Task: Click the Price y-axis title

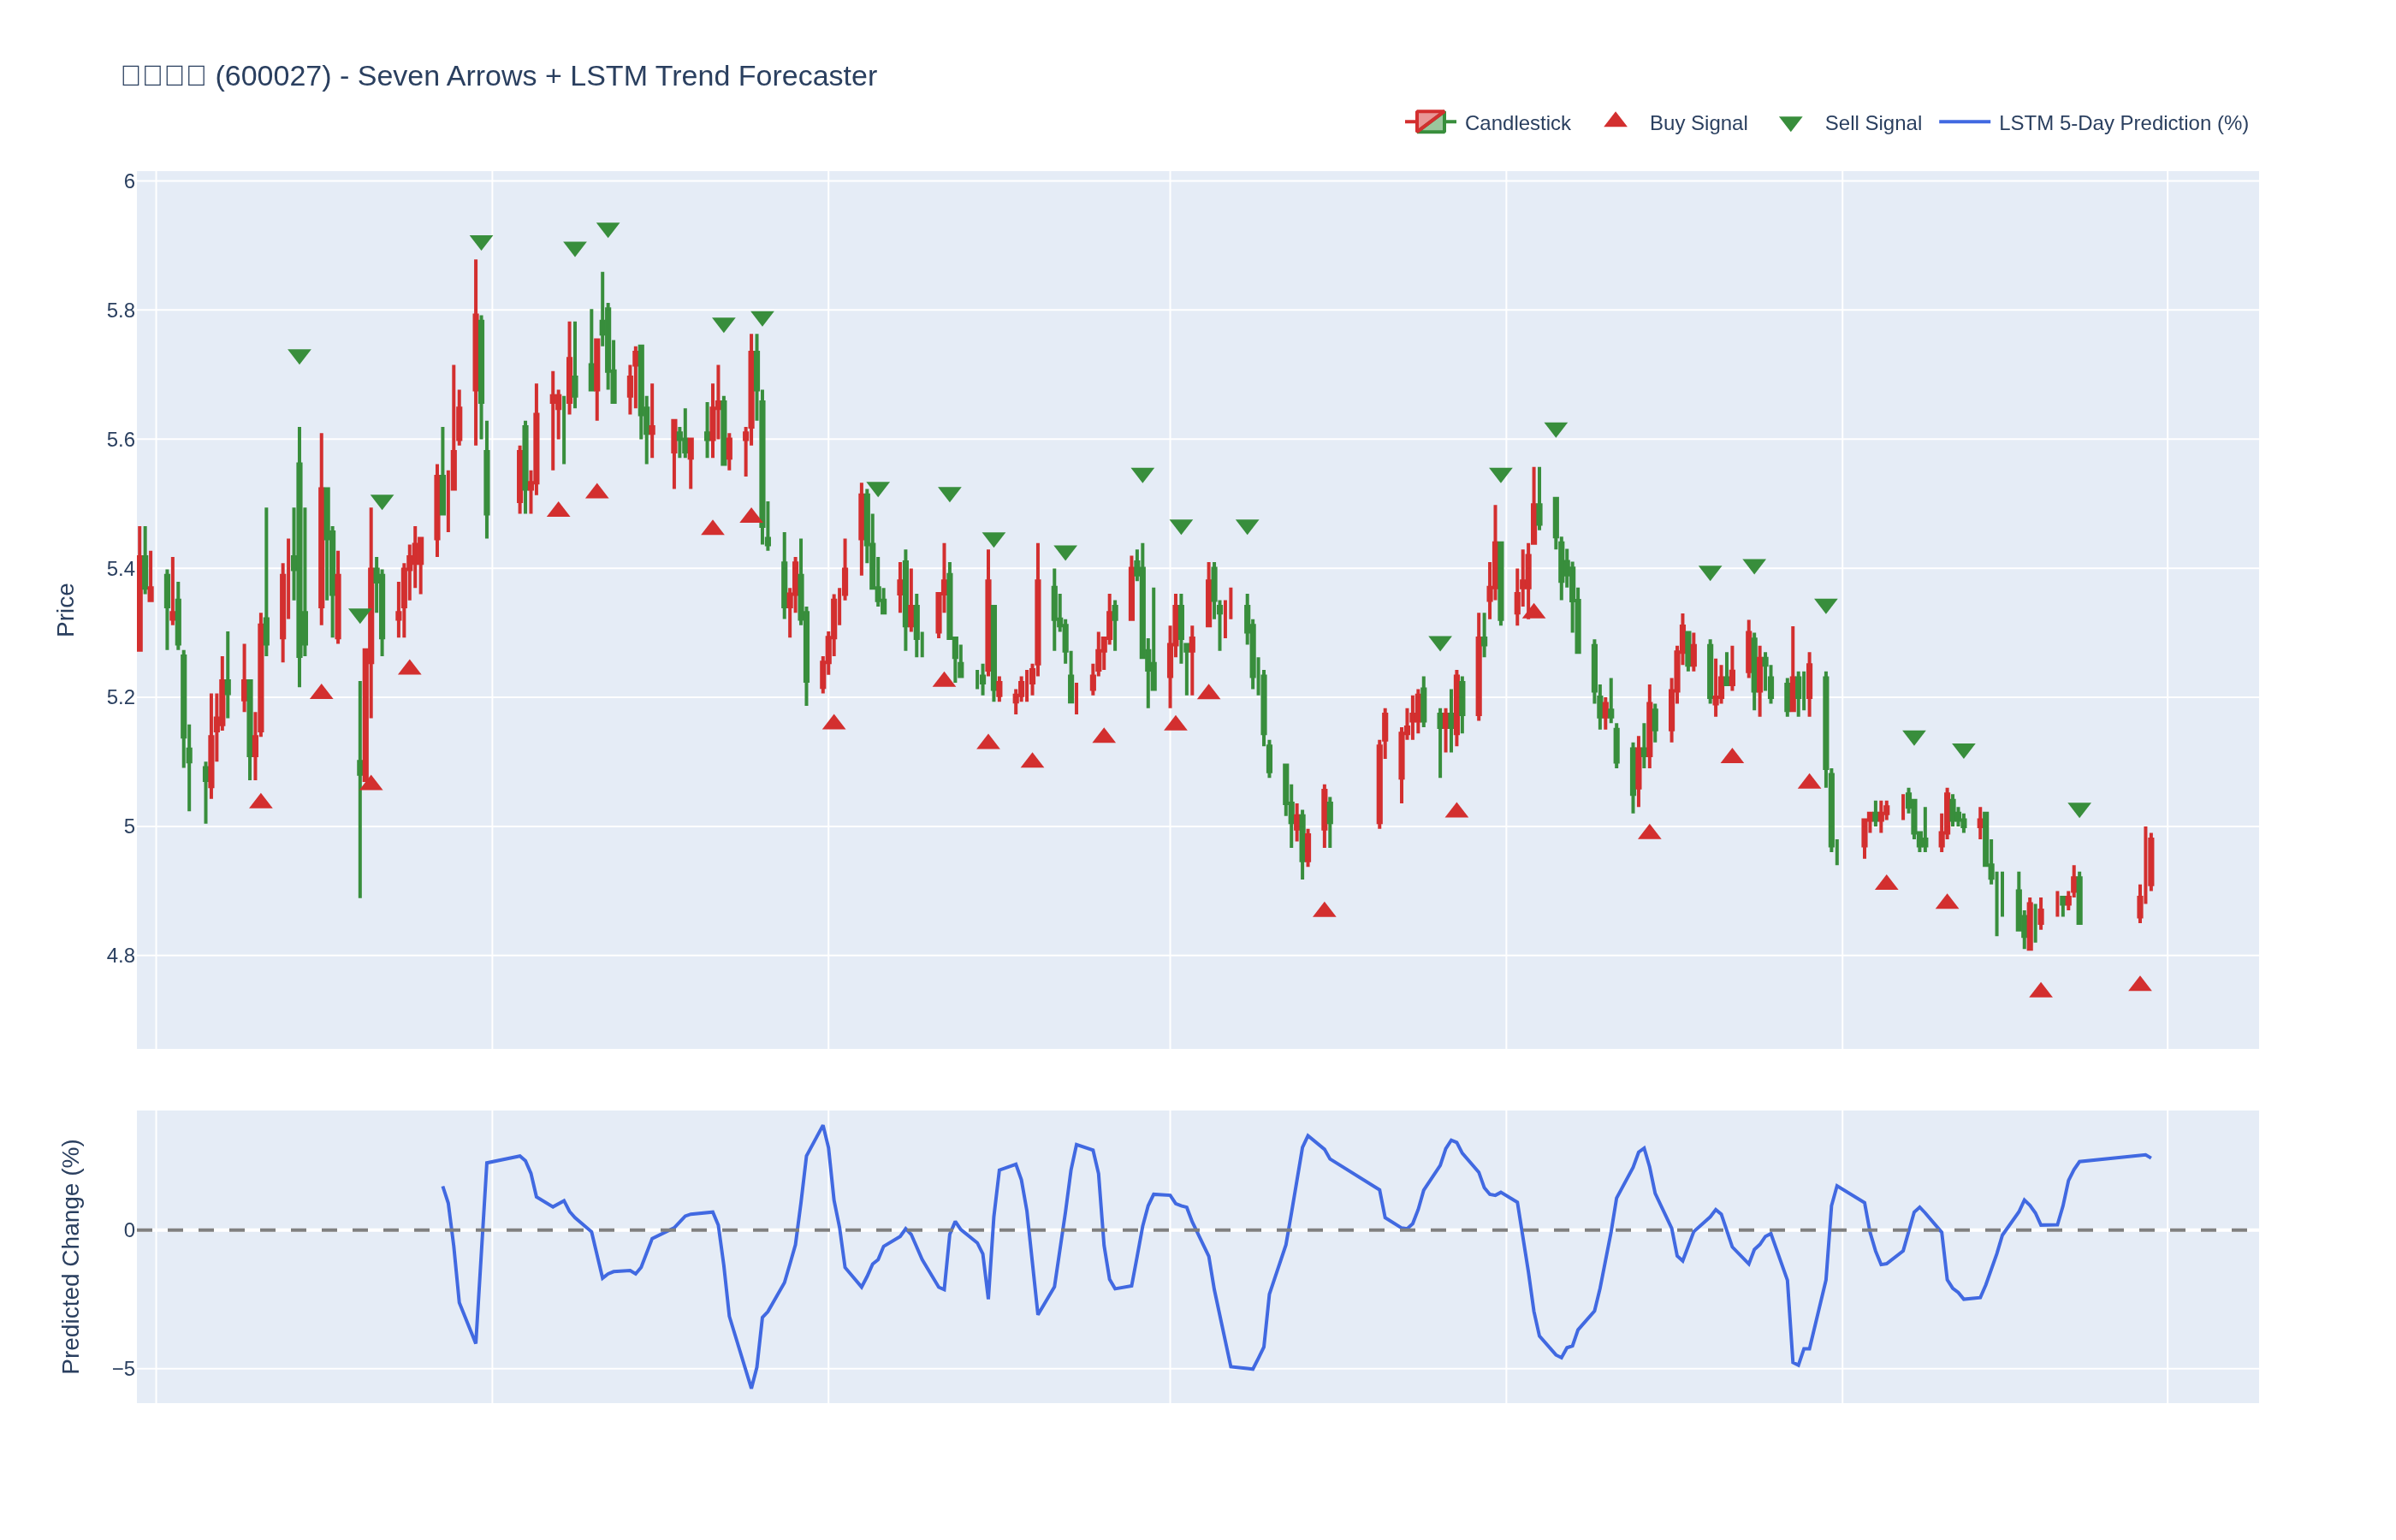Action: pyautogui.click(x=66, y=610)
